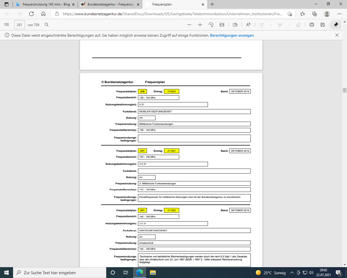The image size is (347, 278).
Task: Open the tab actions menu icon
Action: click(7, 4)
